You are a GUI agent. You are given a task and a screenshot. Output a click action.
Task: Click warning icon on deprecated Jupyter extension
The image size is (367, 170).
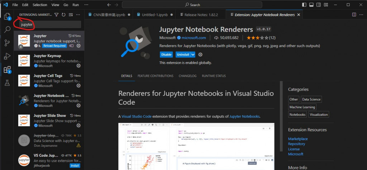pyautogui.click(x=78, y=145)
